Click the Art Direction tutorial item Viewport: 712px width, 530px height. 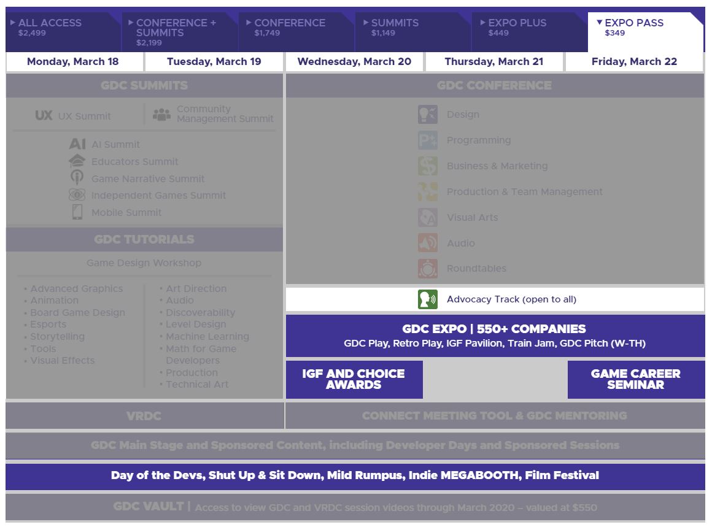pyautogui.click(x=196, y=288)
